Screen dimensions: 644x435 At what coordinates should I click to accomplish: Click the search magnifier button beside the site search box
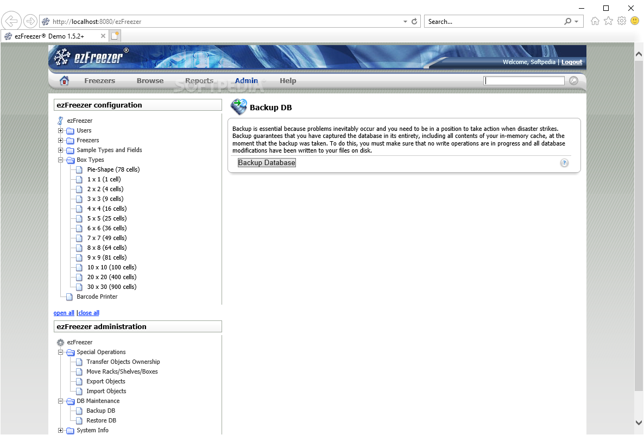point(573,80)
